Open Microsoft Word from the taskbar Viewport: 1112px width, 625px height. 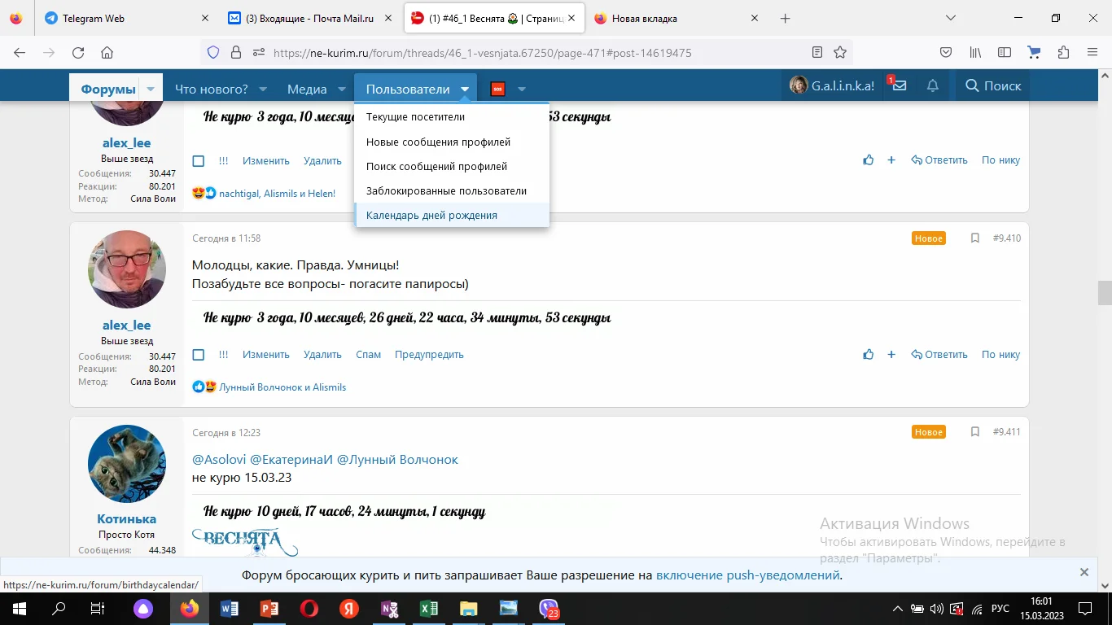pos(230,609)
